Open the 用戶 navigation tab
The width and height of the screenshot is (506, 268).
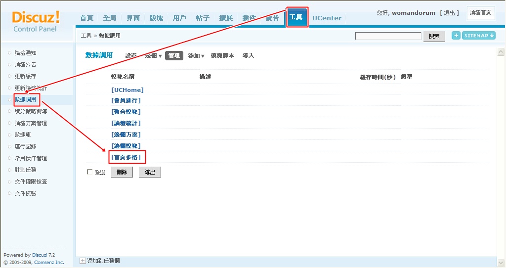179,18
